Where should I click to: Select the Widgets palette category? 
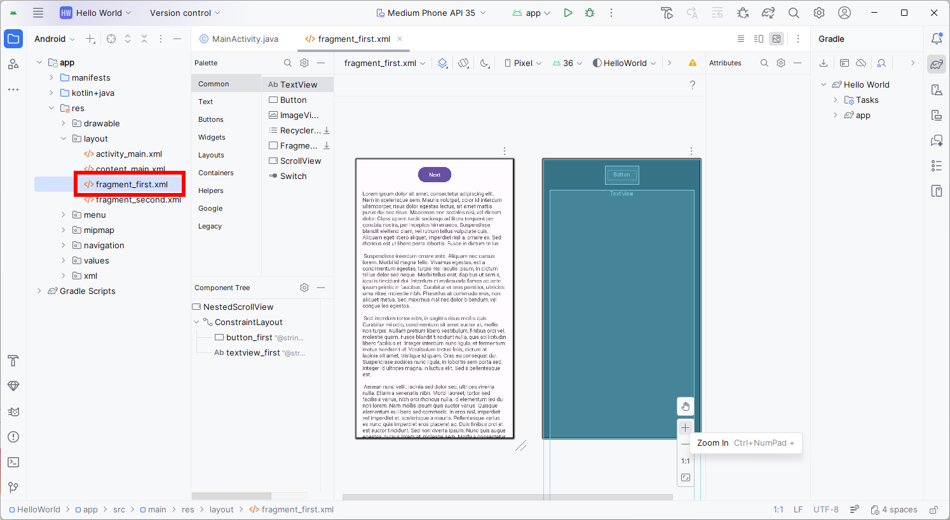pos(212,137)
